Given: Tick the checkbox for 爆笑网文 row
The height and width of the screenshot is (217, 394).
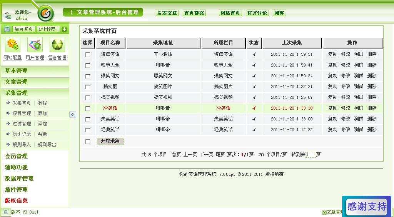Looking at the screenshot, I should (x=88, y=76).
